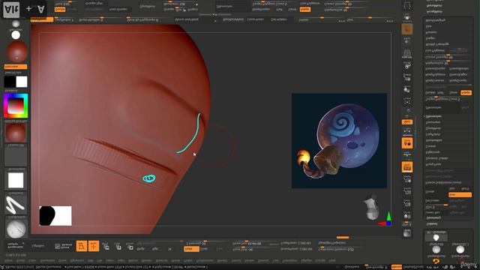Open the Material menu
The width and height of the screenshot is (480, 270).
(161, 260)
